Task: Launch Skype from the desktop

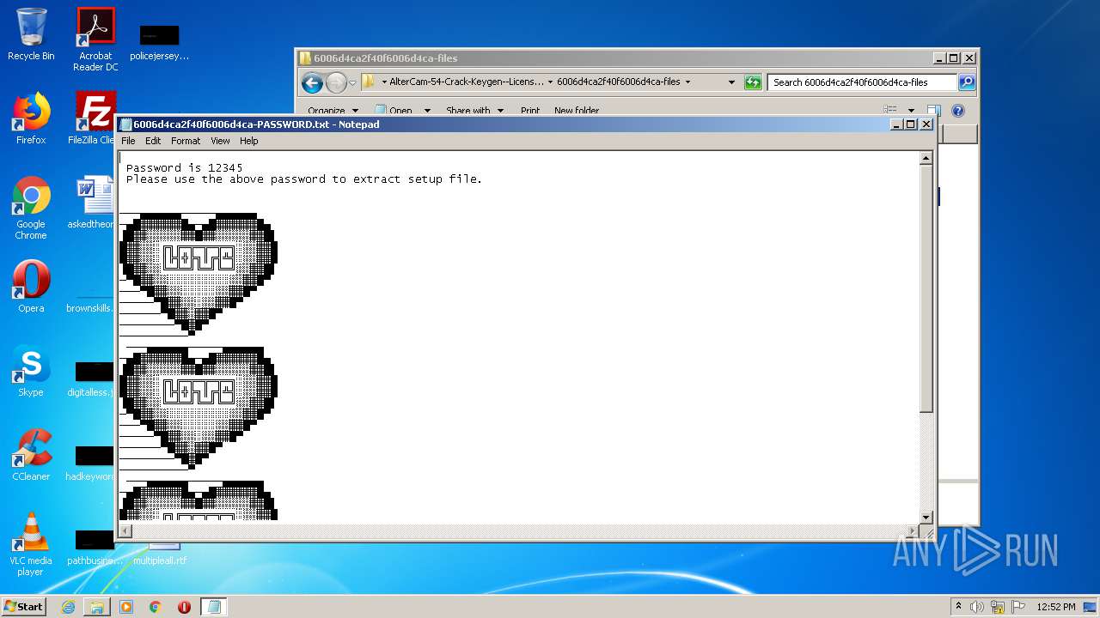Action: pos(31,371)
